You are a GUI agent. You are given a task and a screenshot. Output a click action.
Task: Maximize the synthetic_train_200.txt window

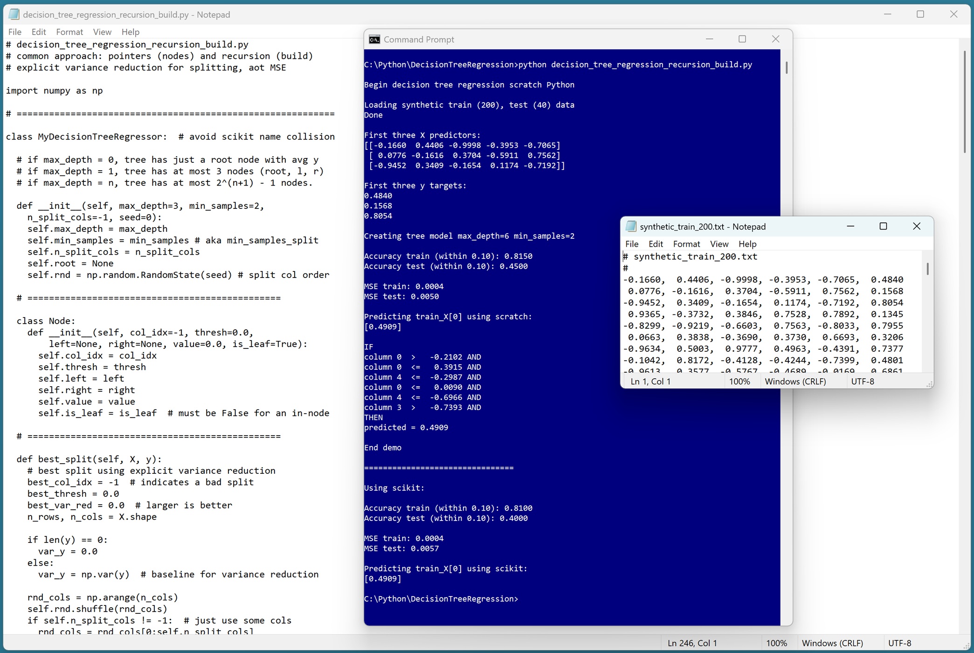point(883,226)
